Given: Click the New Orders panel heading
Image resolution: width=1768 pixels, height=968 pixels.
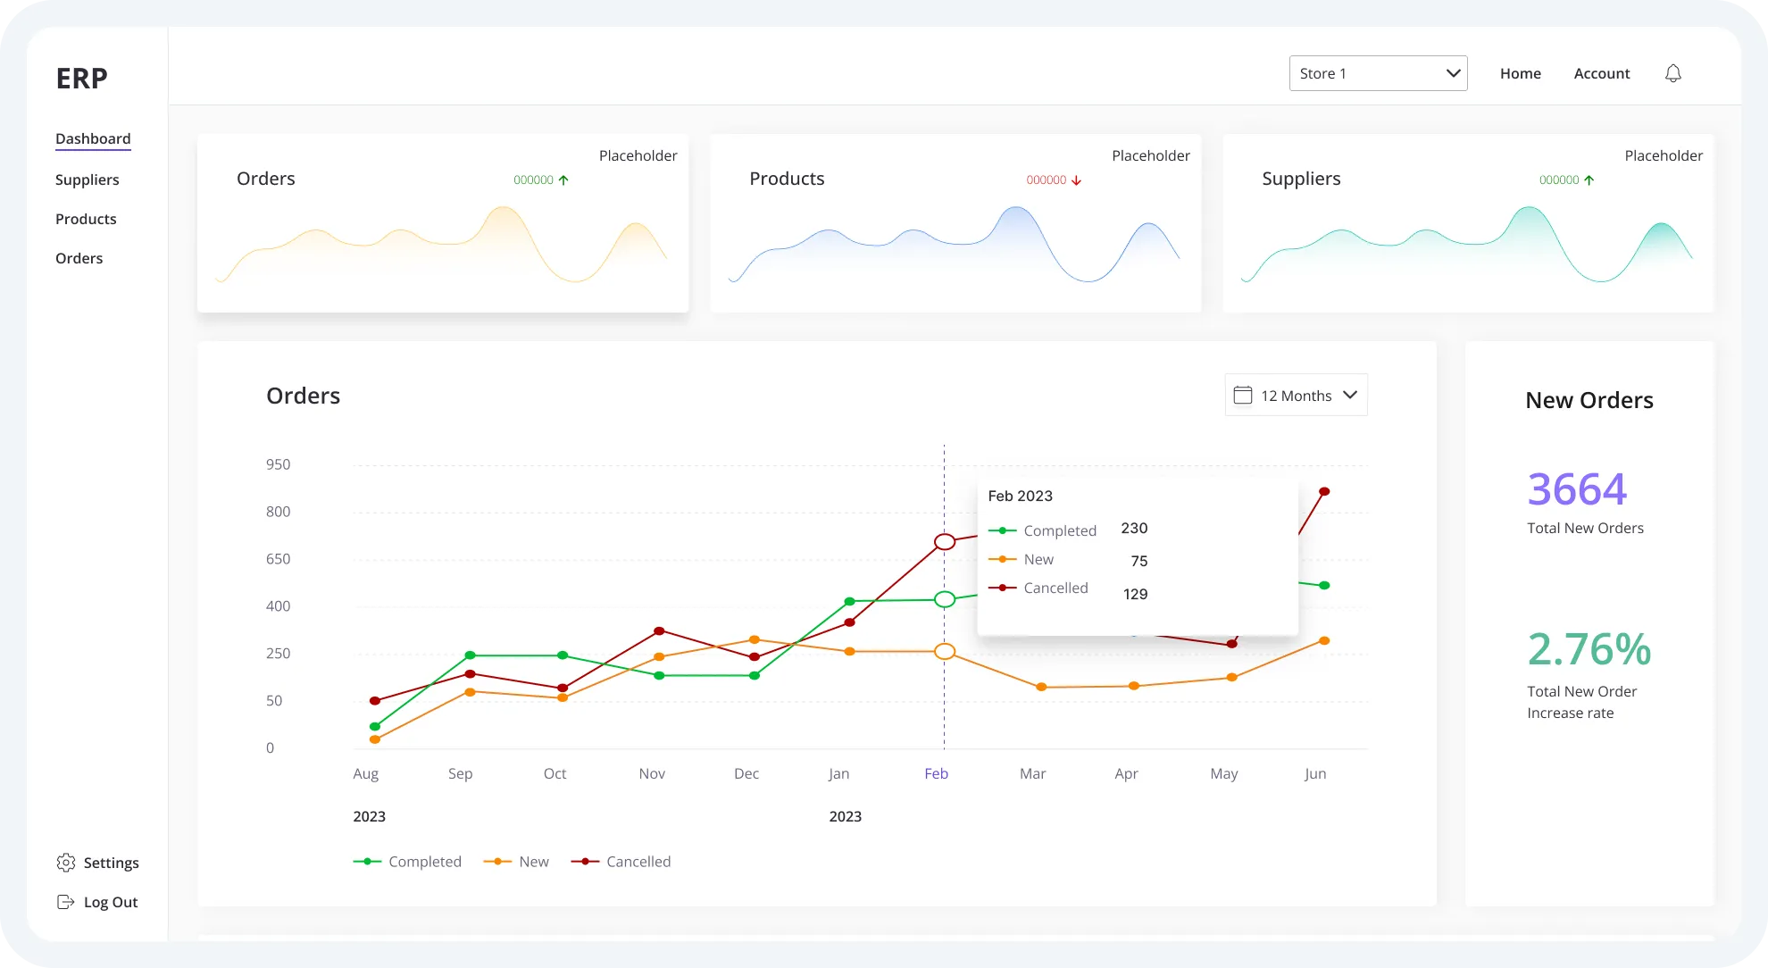Looking at the screenshot, I should 1589,400.
